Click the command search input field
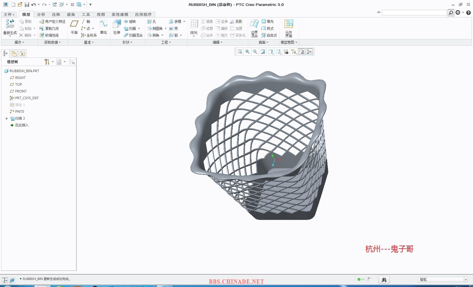 [x=414, y=13]
